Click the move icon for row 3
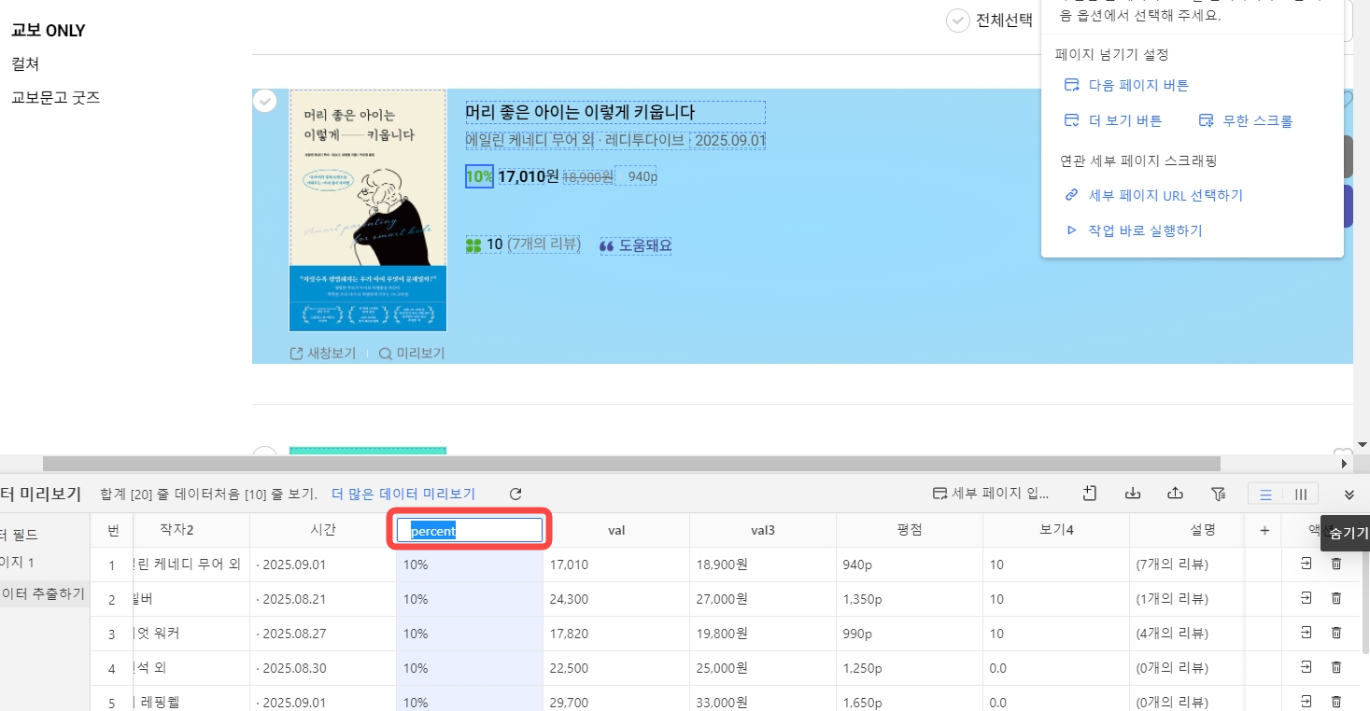Image resolution: width=1370 pixels, height=711 pixels. click(x=1306, y=633)
